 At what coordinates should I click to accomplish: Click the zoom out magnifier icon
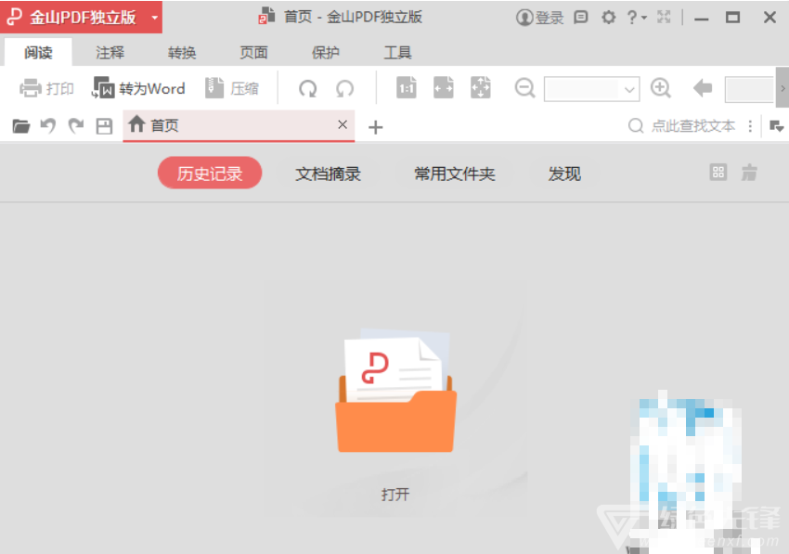pos(525,88)
